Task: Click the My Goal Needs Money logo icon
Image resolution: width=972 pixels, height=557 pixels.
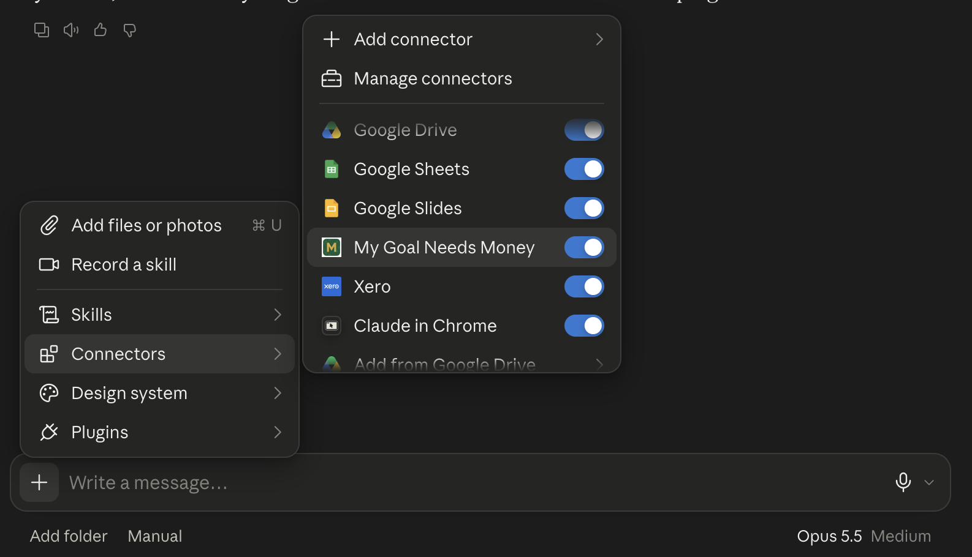Action: pos(332,247)
